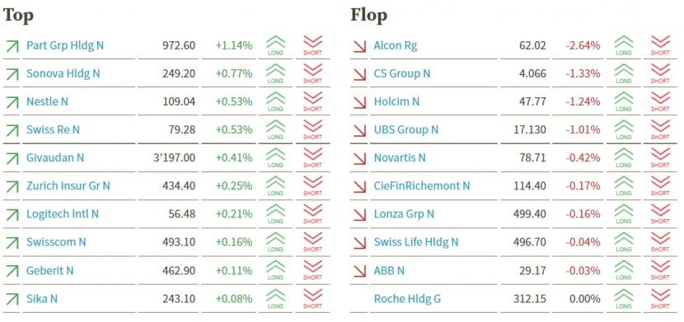The image size is (684, 322).
Task: Select the LONG icon for Nestle N
Action: [x=275, y=102]
